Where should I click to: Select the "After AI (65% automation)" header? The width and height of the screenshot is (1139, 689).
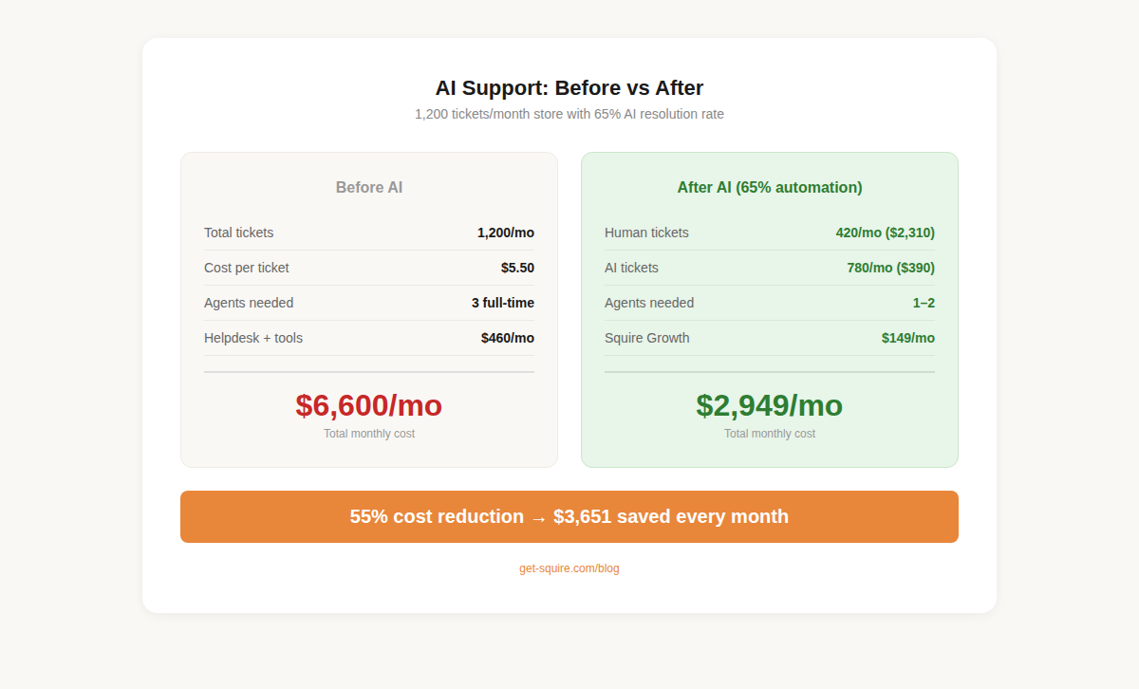[769, 187]
